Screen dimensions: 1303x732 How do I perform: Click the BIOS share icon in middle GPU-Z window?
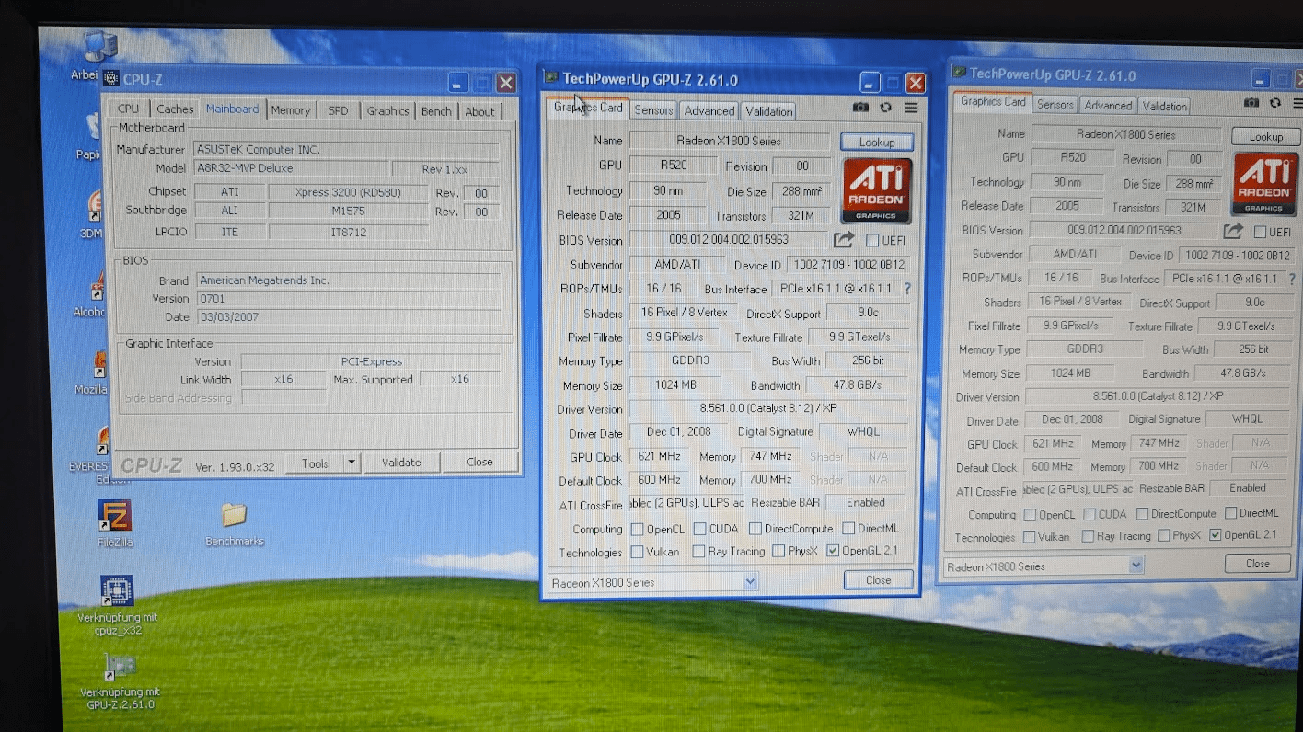point(844,240)
